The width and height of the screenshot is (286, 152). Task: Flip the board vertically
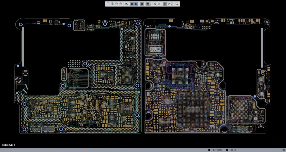coord(108,4)
